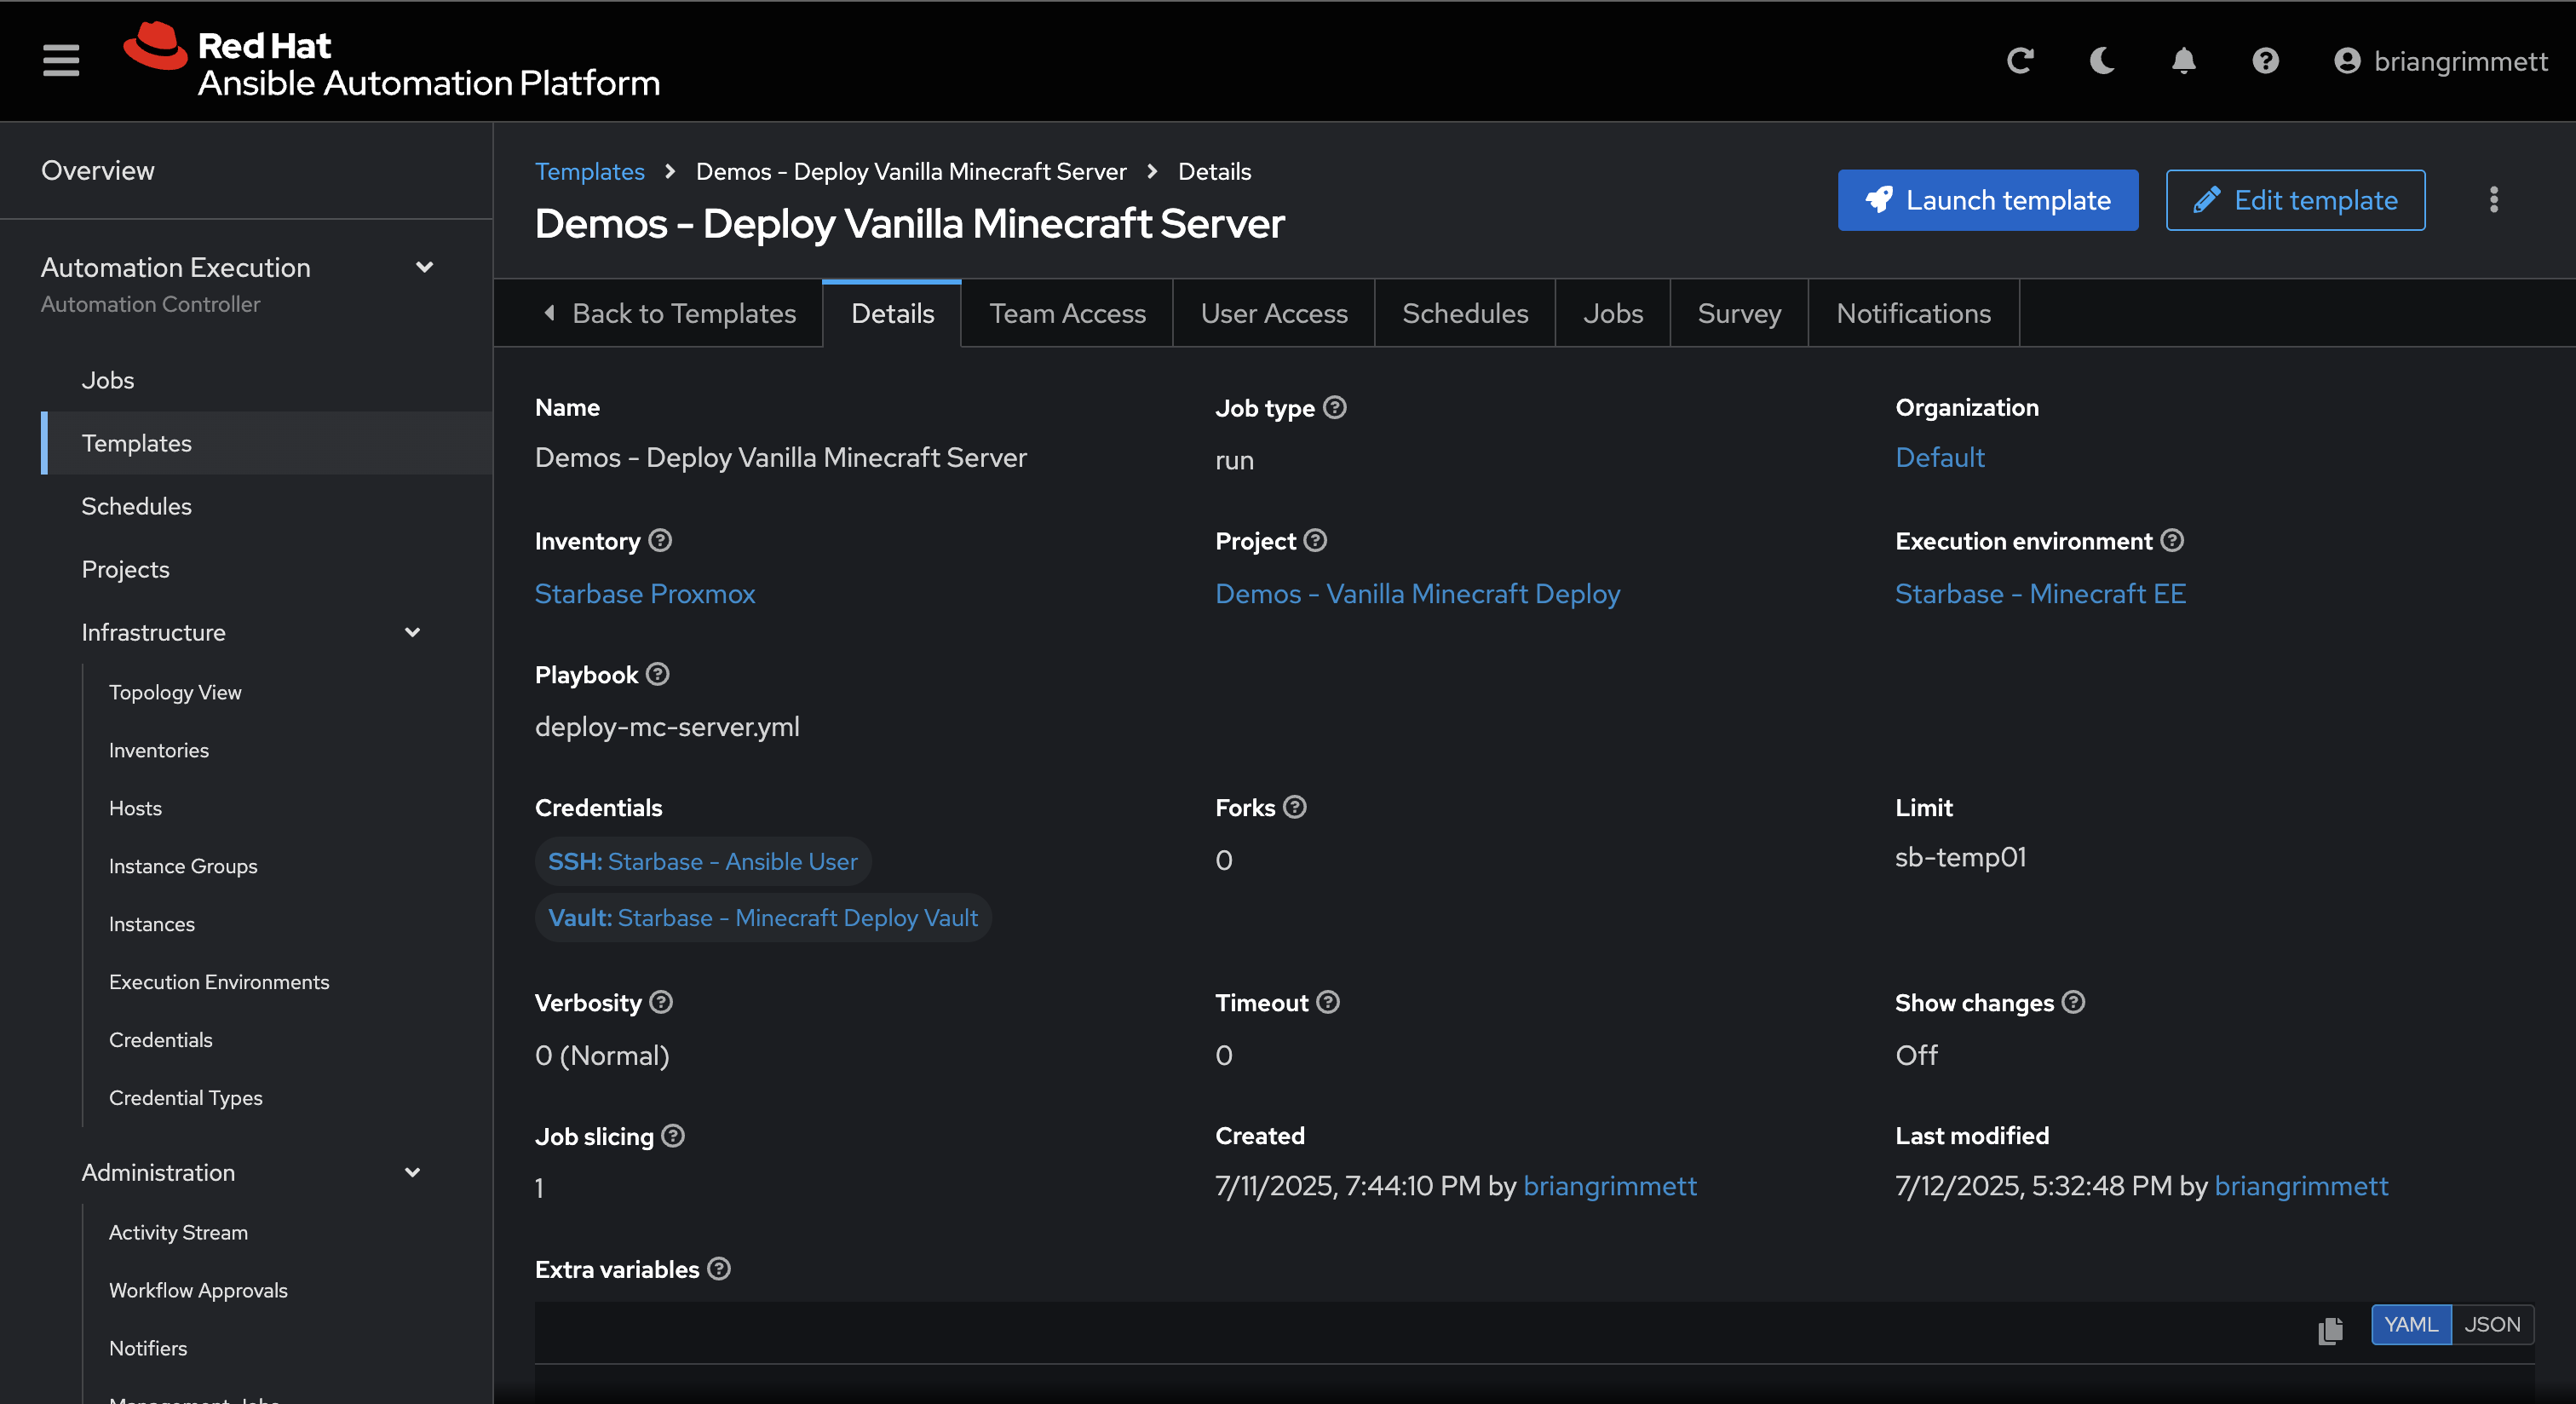Go Back to Templates
The width and height of the screenshot is (2576, 1404).
pos(669,313)
